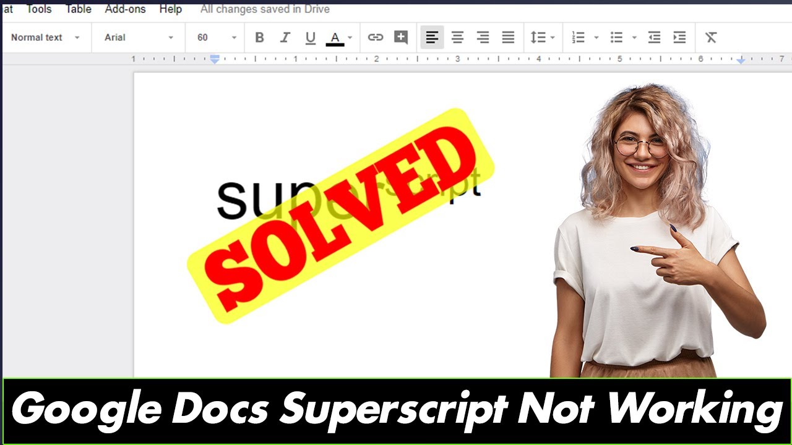This screenshot has height=445, width=792.
Task: Click 'All changes saved in Drive' status
Action: tap(265, 9)
